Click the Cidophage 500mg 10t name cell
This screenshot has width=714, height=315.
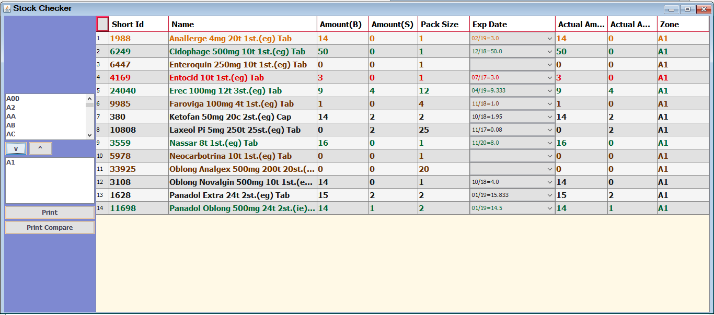click(243, 52)
